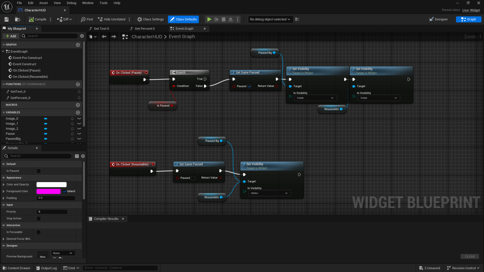This screenshot has height=272, width=484.
Task: Switch to Get Text 0 tab
Action: [101, 29]
